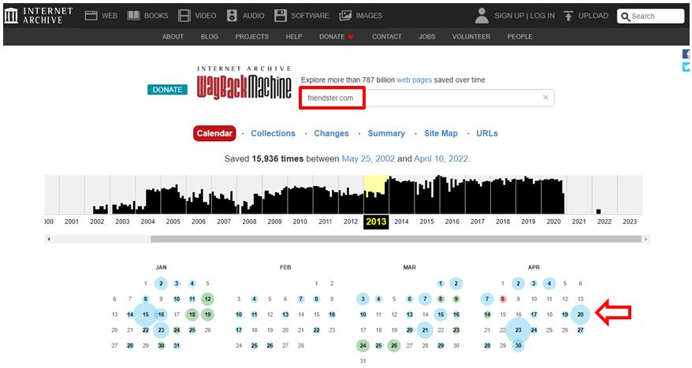Open the April 20 snapshot
This screenshot has height=368, width=692.
pyautogui.click(x=580, y=314)
